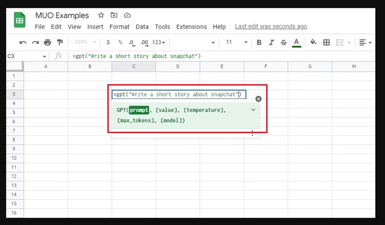The image size is (385, 225).
Task: Open the Data menu
Action: pos(142,27)
